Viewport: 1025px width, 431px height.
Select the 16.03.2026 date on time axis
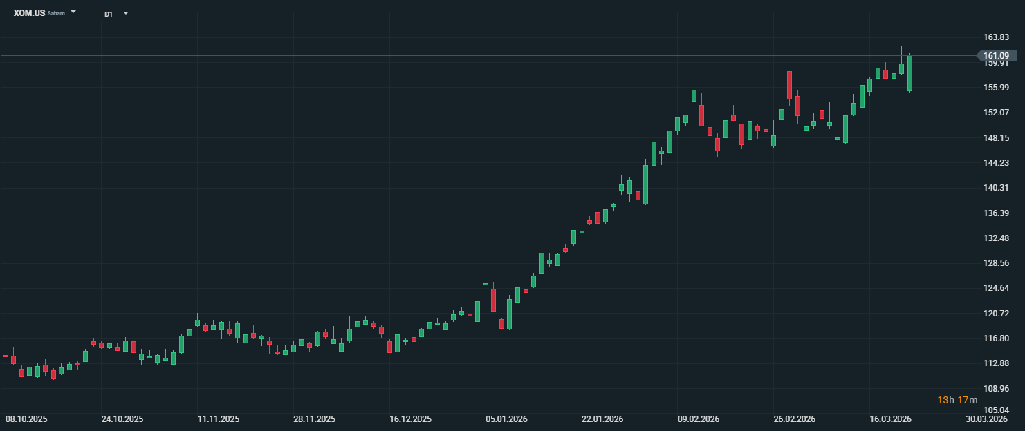point(891,419)
